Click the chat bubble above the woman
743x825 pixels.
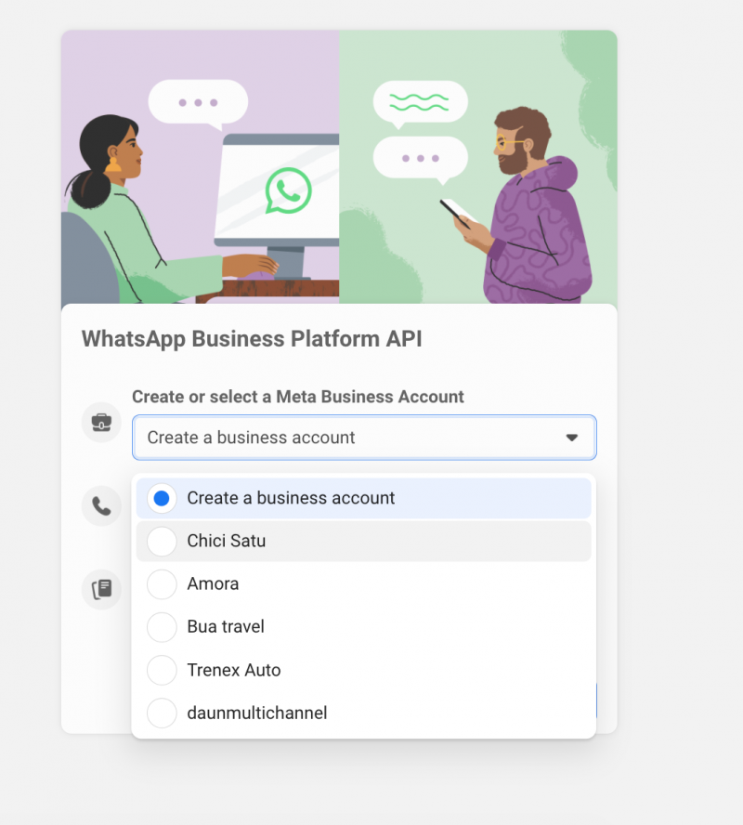point(198,100)
